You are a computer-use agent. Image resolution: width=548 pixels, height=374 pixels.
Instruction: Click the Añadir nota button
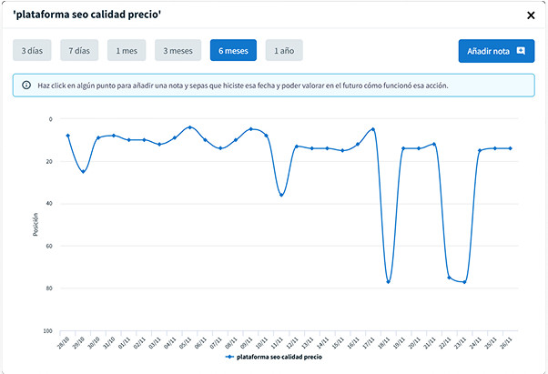[496, 51]
